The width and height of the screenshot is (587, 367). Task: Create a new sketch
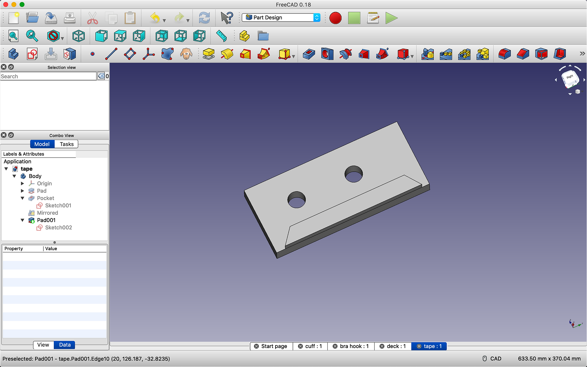coord(32,54)
